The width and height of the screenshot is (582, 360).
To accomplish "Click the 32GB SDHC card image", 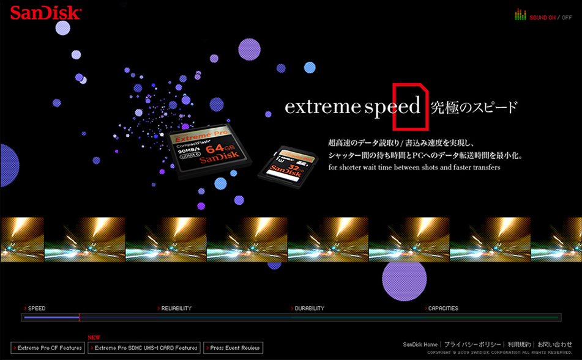I will coord(288,165).
